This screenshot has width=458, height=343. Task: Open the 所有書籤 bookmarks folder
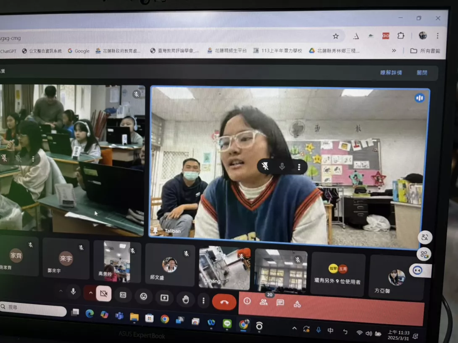425,51
